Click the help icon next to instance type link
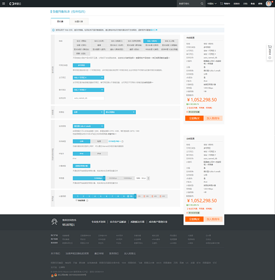Image resolution: width=275 pixels, height=280 pixels. [122, 142]
